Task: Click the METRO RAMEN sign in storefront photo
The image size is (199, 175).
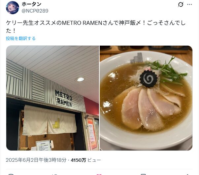Action: pyautogui.click(x=64, y=98)
